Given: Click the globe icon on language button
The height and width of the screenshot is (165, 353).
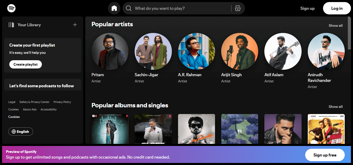Looking at the screenshot, I should pos(14,132).
